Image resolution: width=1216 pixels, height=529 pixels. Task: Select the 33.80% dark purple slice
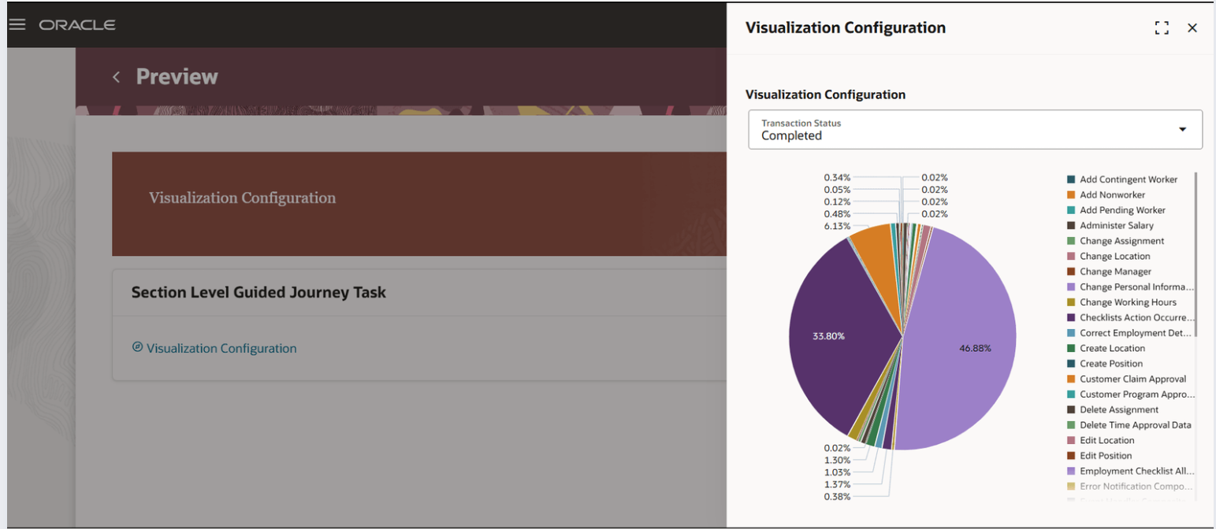coord(835,331)
